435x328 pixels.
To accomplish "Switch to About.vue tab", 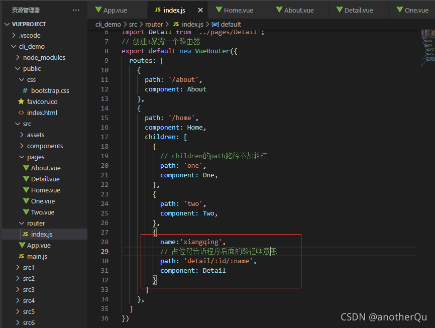I will [298, 10].
